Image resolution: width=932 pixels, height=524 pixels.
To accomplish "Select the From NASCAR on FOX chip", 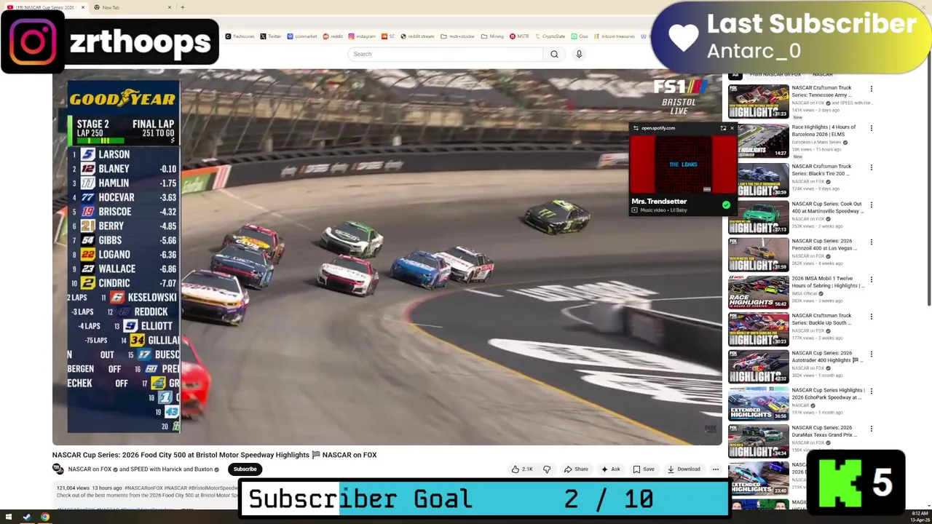I will pyautogui.click(x=775, y=74).
